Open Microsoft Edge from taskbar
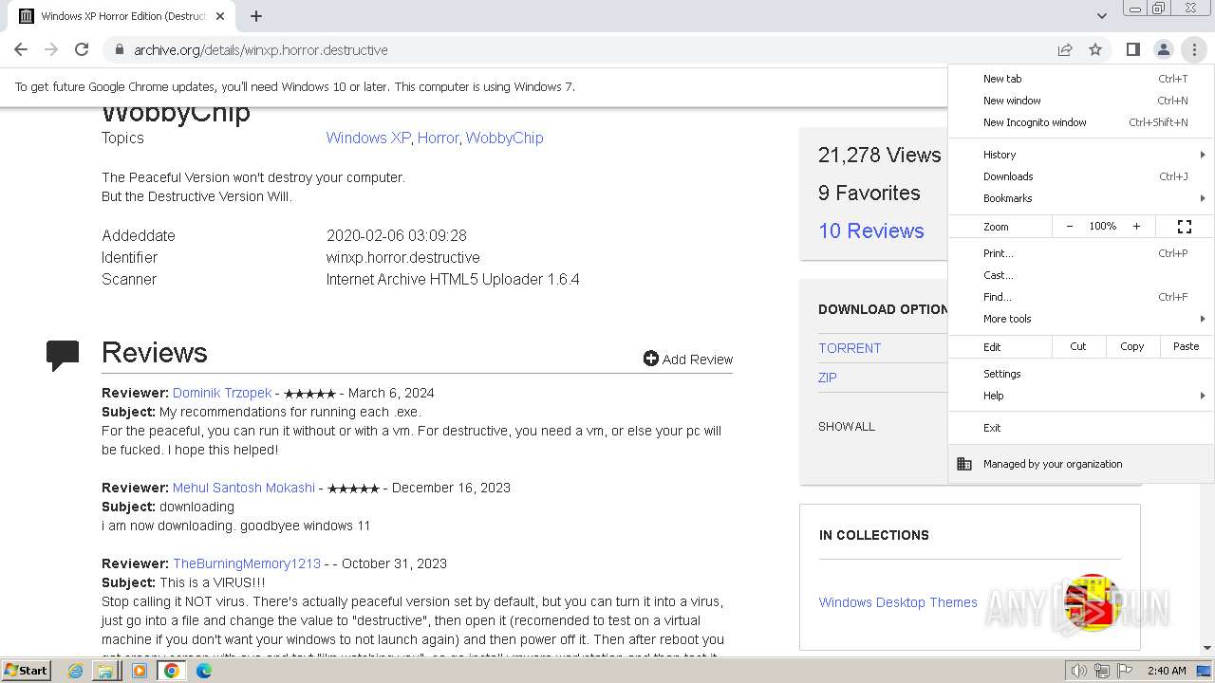 203,671
